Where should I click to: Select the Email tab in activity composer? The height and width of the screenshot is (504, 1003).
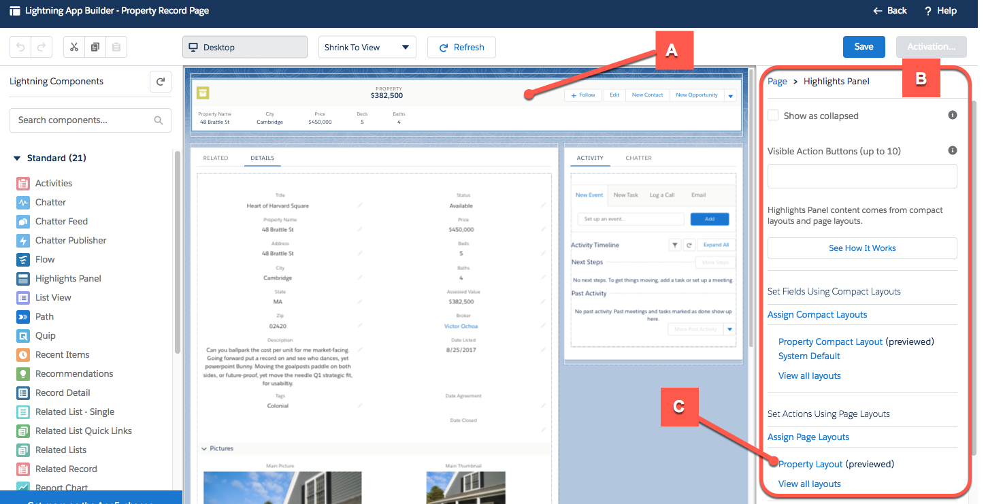point(698,195)
